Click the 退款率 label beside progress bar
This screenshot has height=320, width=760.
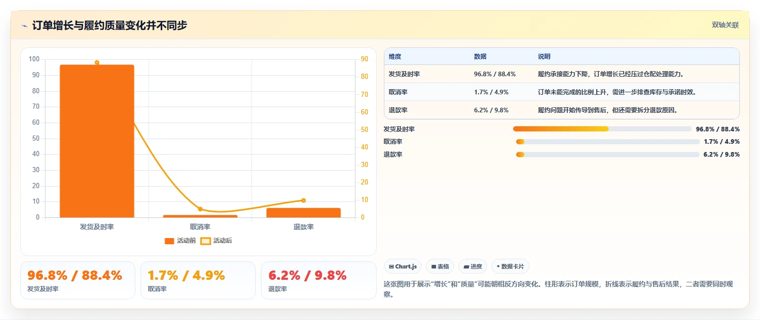(393, 155)
